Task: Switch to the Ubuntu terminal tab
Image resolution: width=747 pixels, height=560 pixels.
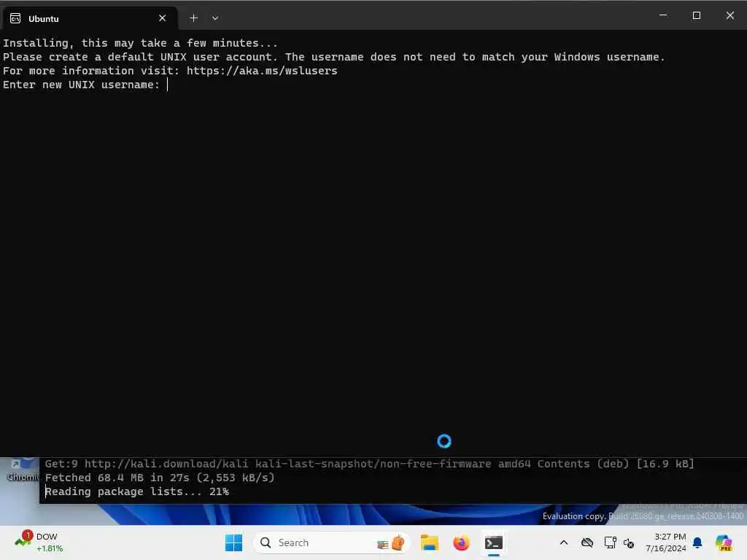Action: (90, 18)
